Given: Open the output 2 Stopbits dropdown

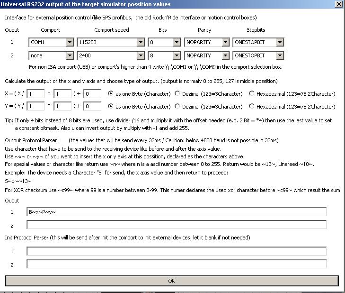Looking at the screenshot, I should click(258, 55).
